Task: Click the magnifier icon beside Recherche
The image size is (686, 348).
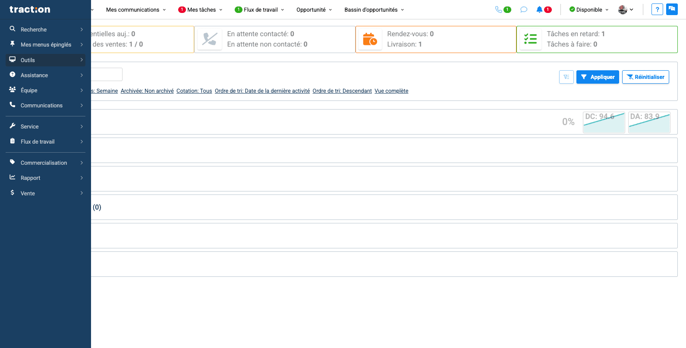Action: point(13,29)
